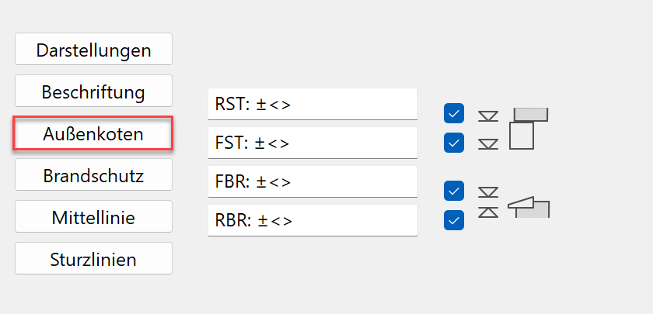Viewport: 653px width, 314px height.
Task: Click into the RST: ±<> text field
Action: pyautogui.click(x=313, y=104)
